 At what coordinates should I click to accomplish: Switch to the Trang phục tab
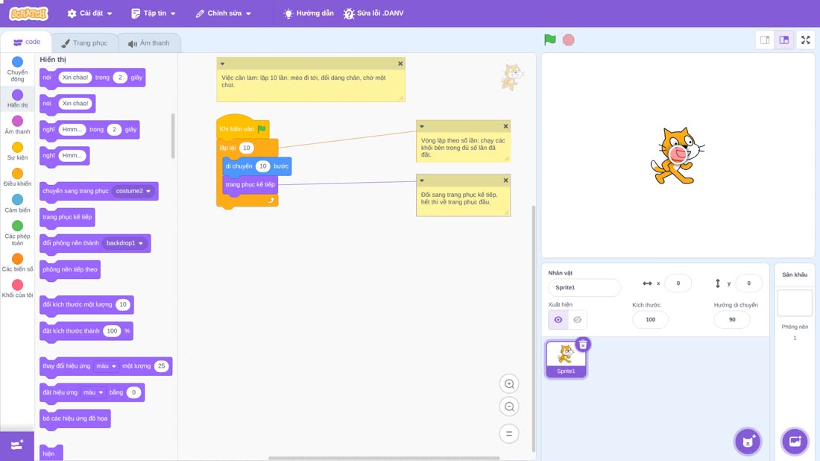pyautogui.click(x=84, y=43)
